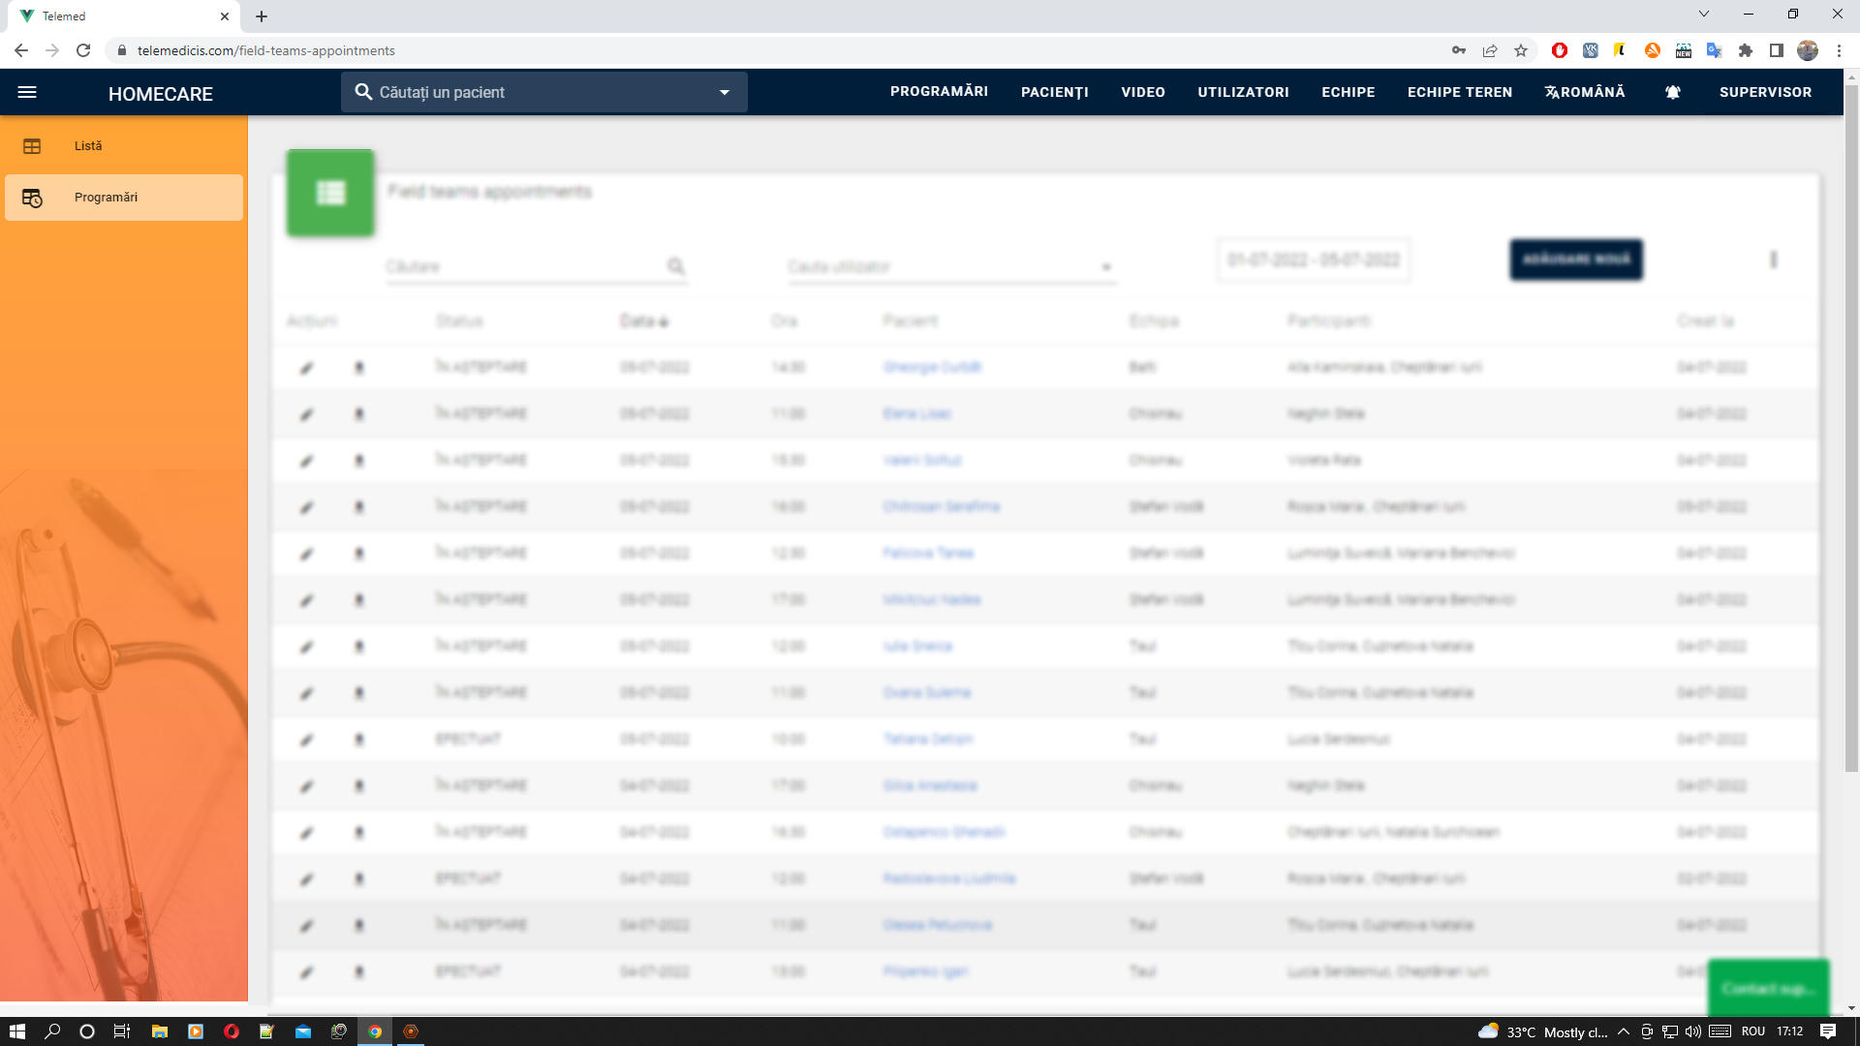Open Task View on the taskbar
The height and width of the screenshot is (1046, 1860).
(122, 1031)
